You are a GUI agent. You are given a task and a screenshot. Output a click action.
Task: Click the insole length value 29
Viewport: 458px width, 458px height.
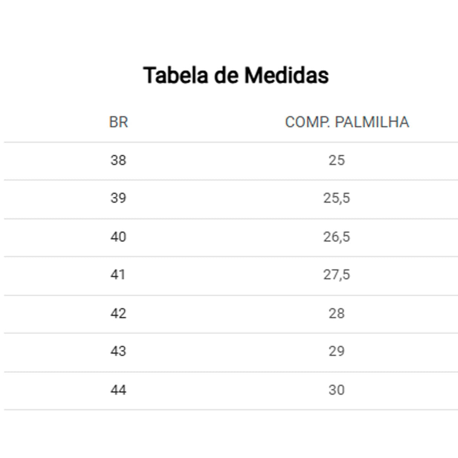click(337, 352)
